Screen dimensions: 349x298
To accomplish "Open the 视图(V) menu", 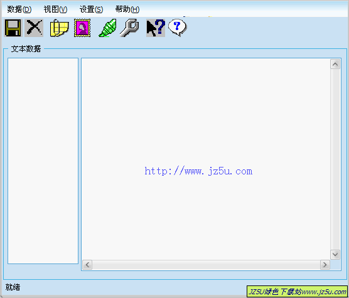I will tap(55, 9).
